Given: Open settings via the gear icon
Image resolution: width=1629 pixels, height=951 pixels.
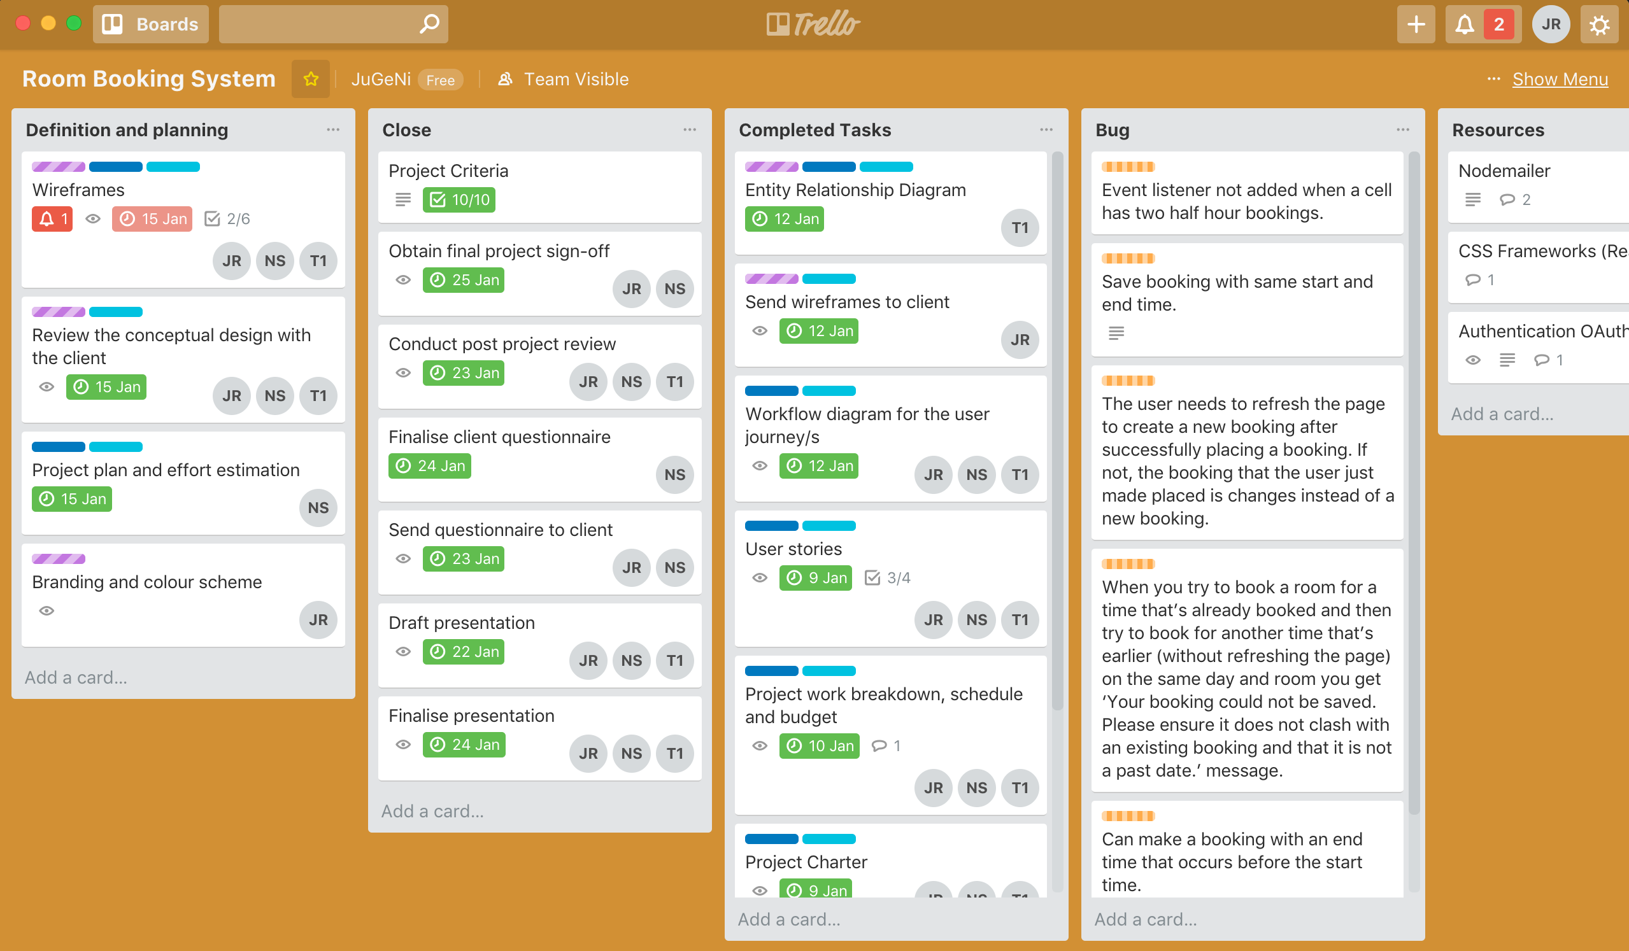Looking at the screenshot, I should [x=1599, y=25].
